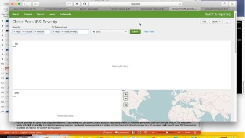Go back with Safari's back arrow
The height and width of the screenshot is (138, 245).
click(24, 4)
